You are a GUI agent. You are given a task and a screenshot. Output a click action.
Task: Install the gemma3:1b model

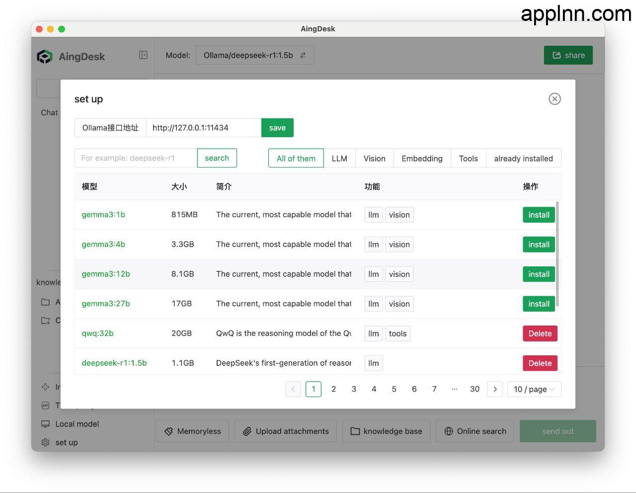coord(539,215)
